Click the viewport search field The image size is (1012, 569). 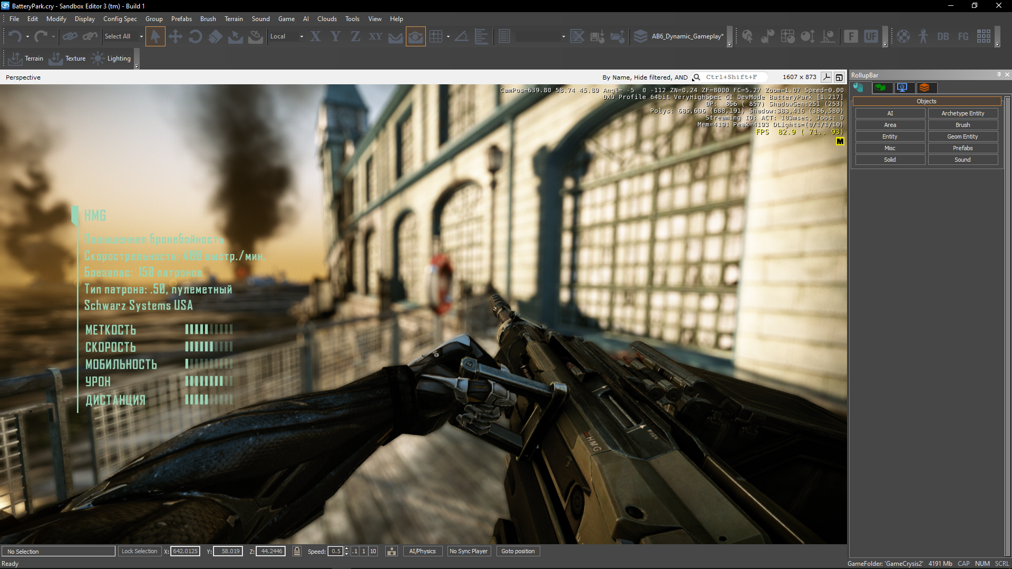(x=732, y=77)
